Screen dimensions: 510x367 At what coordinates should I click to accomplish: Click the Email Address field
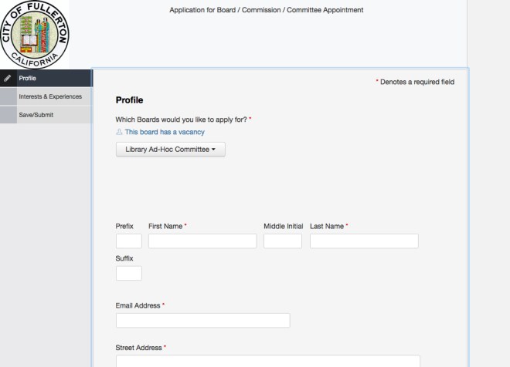[x=203, y=320]
